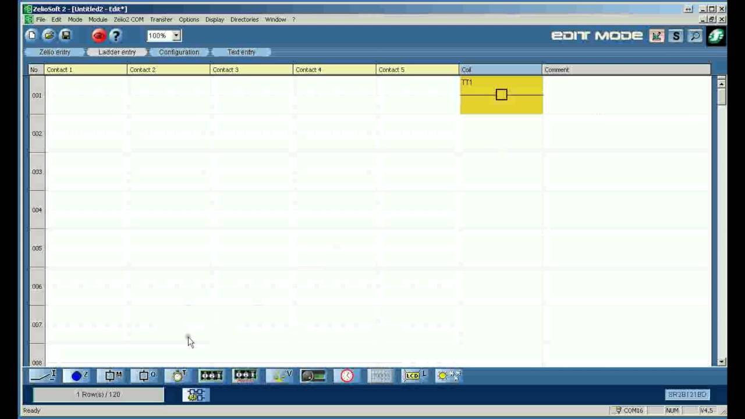Open the Transfer menu
The height and width of the screenshot is (419, 745).
pos(161,19)
